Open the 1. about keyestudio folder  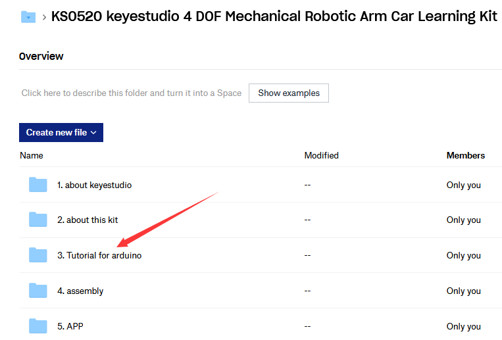(95, 185)
